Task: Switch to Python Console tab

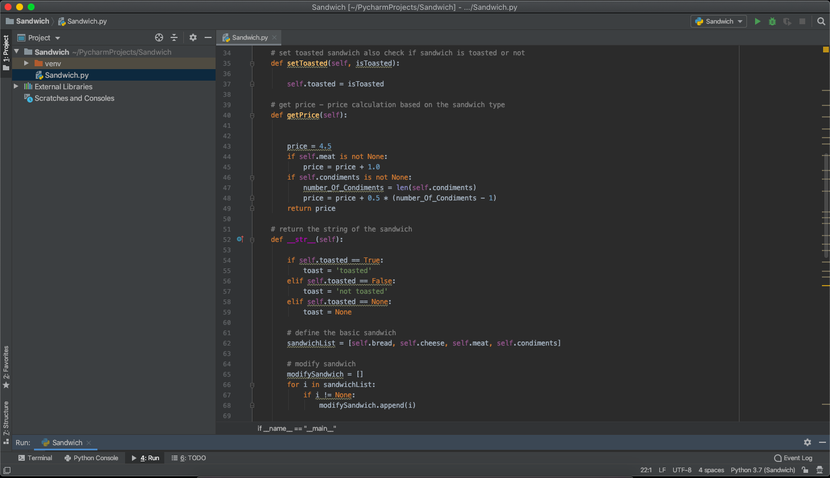Action: 91,458
